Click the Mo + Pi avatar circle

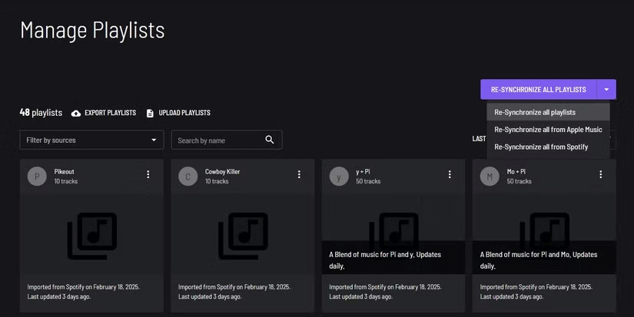click(489, 177)
